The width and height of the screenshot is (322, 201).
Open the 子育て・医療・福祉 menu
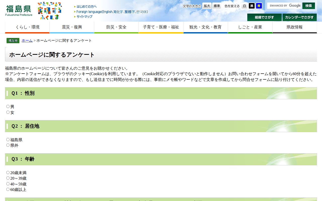[x=161, y=27]
